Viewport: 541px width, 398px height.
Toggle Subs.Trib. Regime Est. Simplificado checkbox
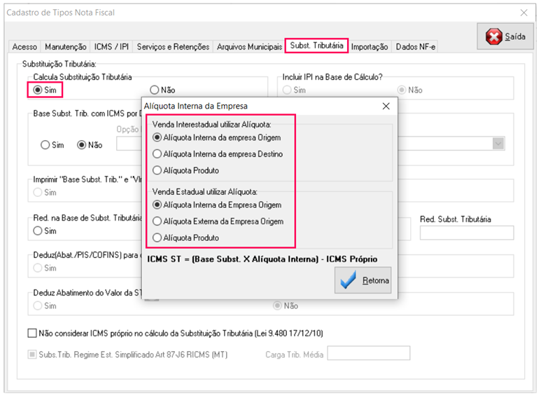32,355
